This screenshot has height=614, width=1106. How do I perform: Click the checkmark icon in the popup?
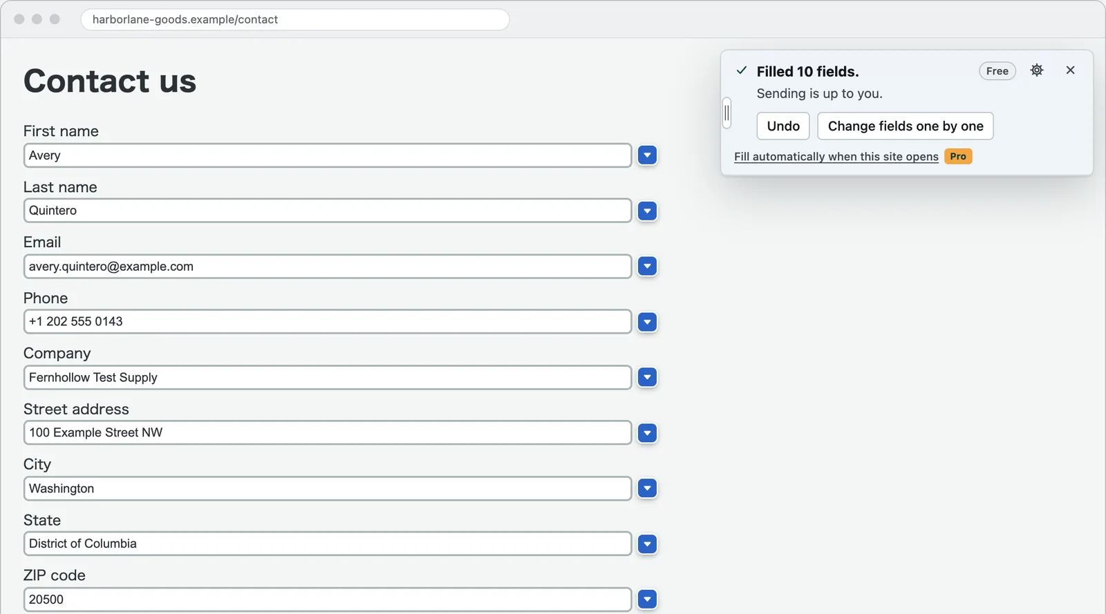click(742, 70)
